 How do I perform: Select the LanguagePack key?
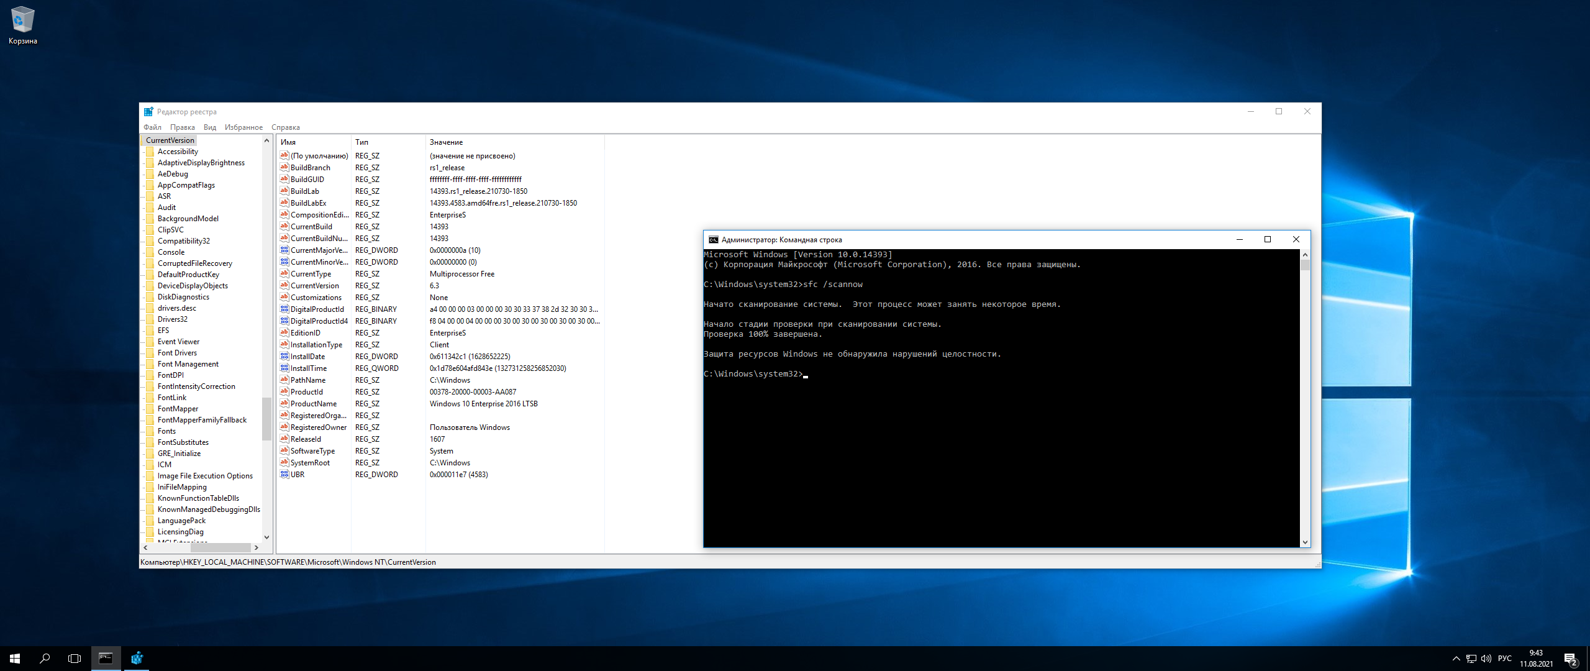181,521
